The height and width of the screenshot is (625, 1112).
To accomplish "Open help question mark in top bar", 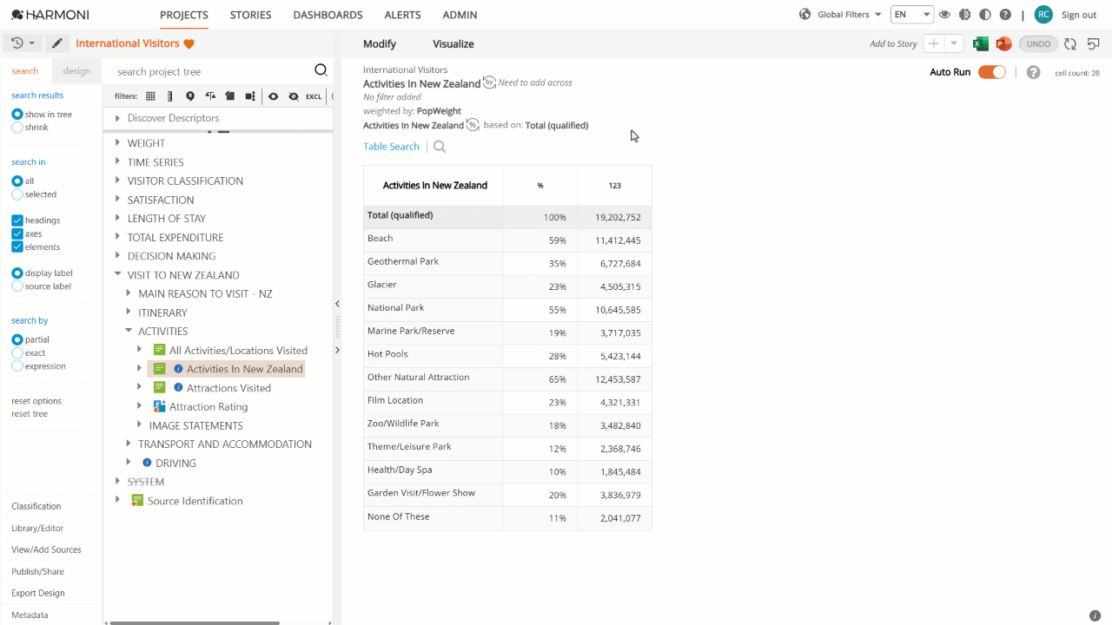I will [1005, 15].
